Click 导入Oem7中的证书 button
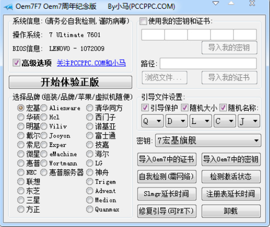270x227 pixels. click(167, 160)
